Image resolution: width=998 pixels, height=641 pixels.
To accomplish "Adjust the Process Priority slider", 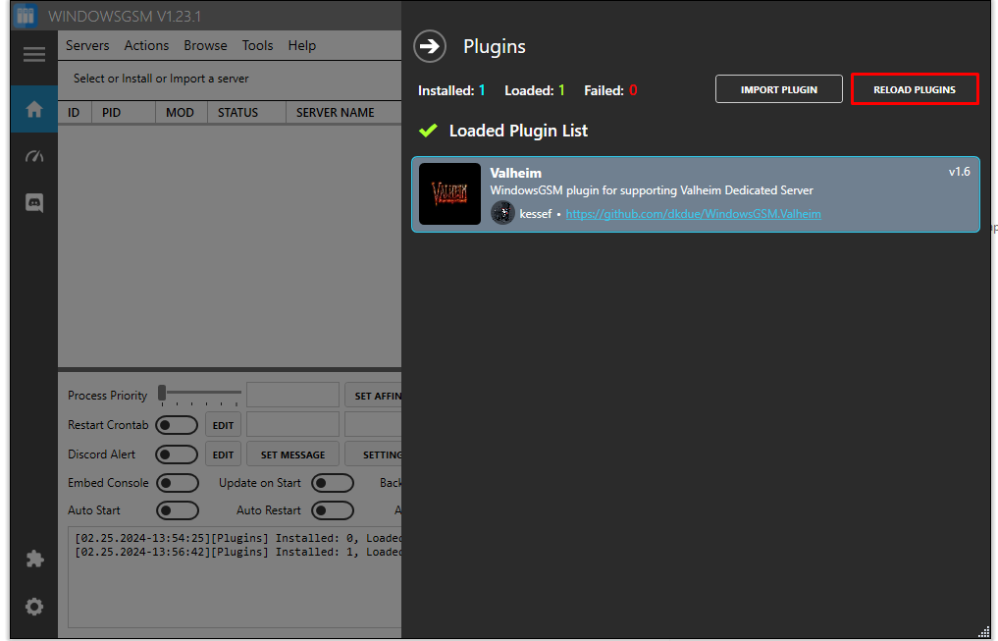I will click(200, 394).
